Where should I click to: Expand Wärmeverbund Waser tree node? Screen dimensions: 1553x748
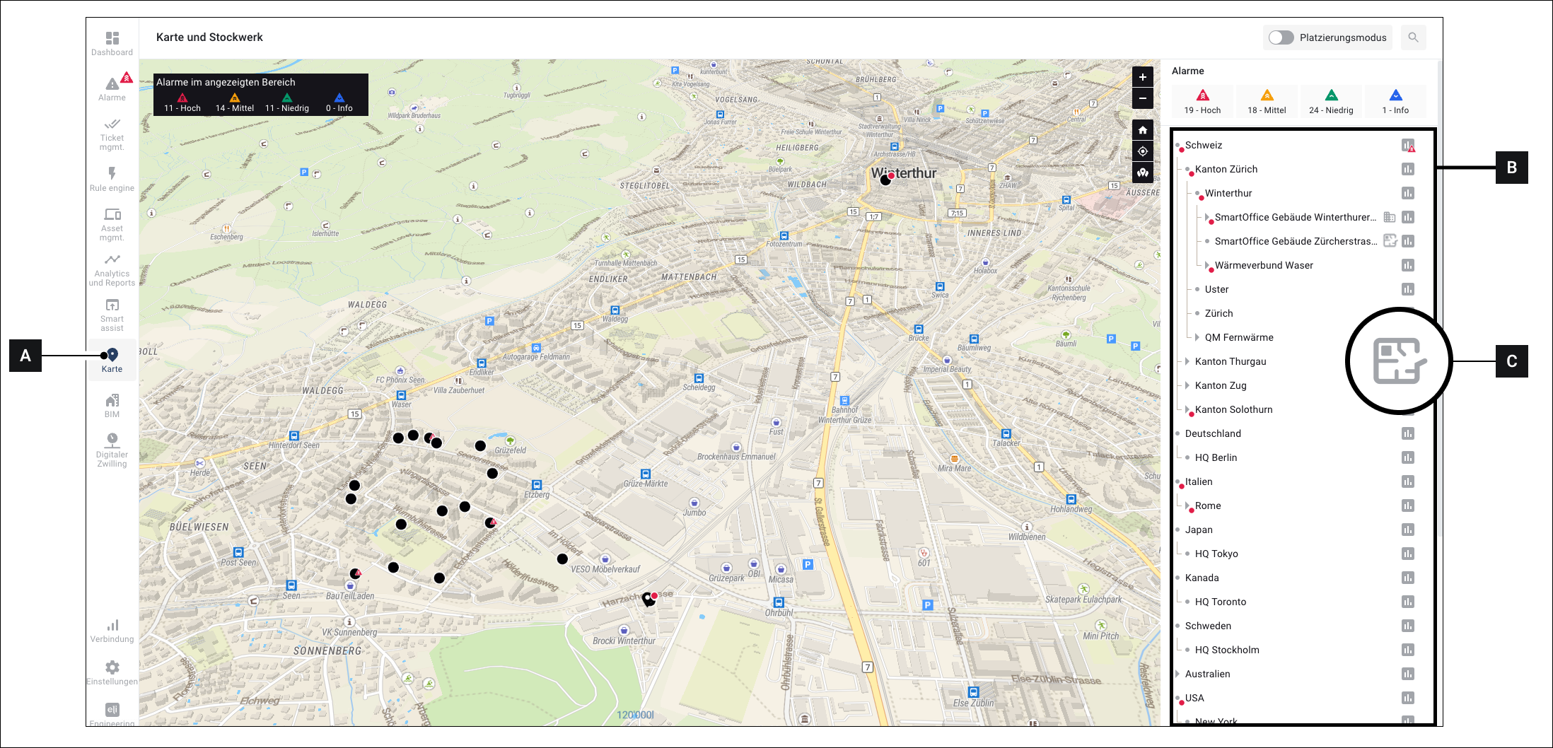tap(1207, 265)
